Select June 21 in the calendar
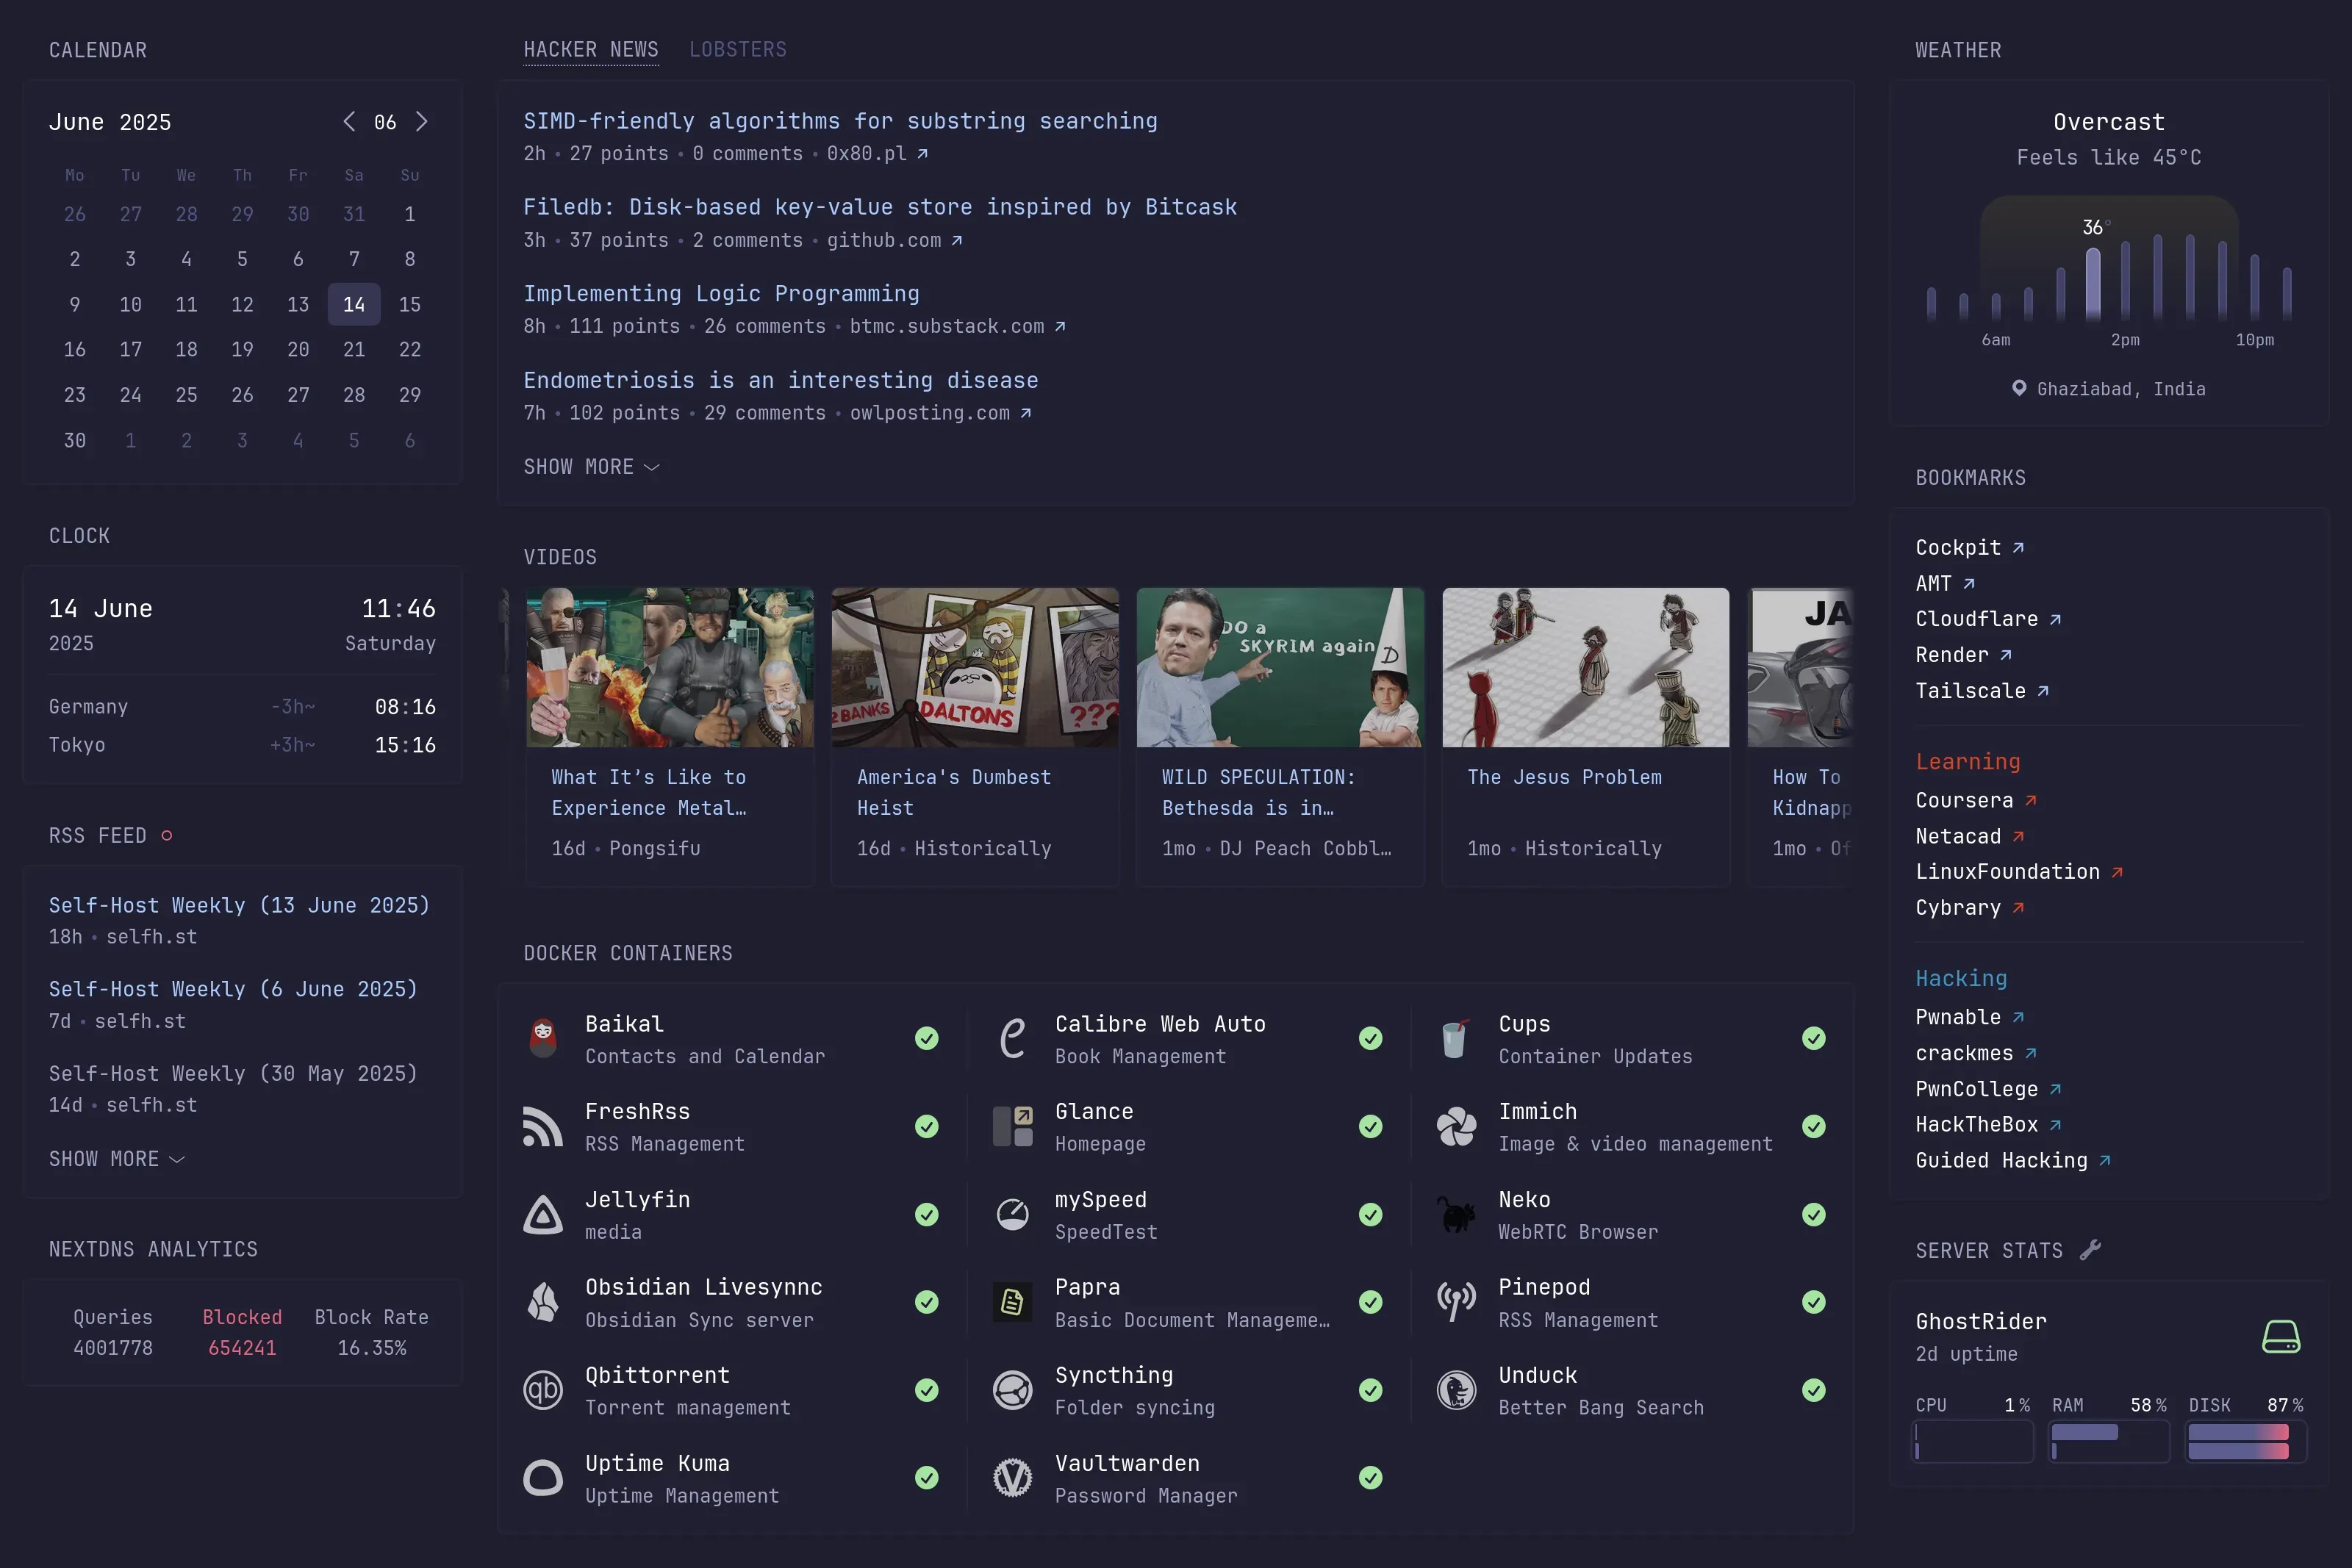 354,349
